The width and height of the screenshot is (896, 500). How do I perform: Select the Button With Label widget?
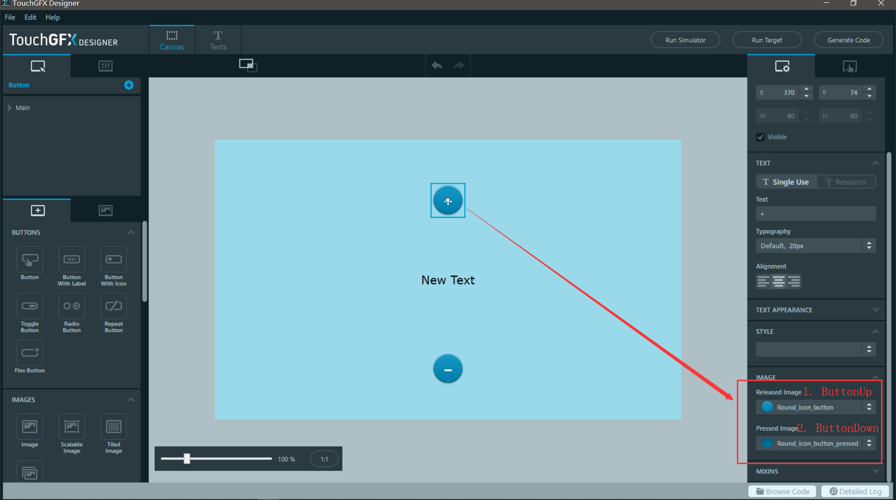pyautogui.click(x=71, y=266)
